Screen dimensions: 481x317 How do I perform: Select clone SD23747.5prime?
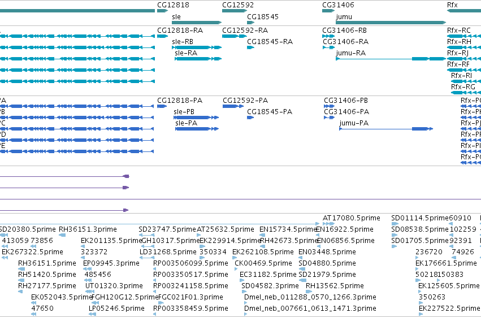[x=167, y=229]
